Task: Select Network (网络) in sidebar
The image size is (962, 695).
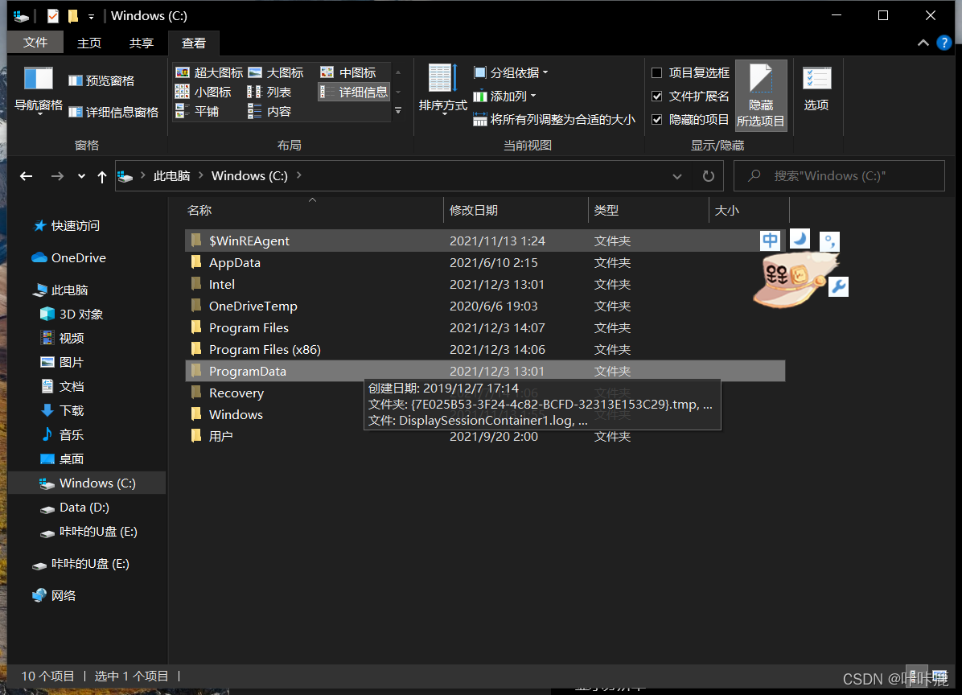Action: (x=54, y=595)
